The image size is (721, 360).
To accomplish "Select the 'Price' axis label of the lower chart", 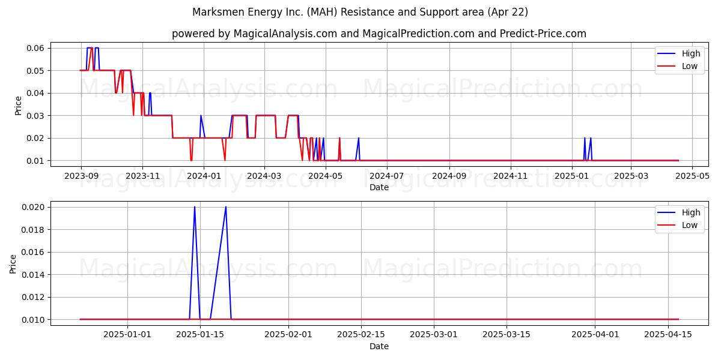I will (x=13, y=263).
